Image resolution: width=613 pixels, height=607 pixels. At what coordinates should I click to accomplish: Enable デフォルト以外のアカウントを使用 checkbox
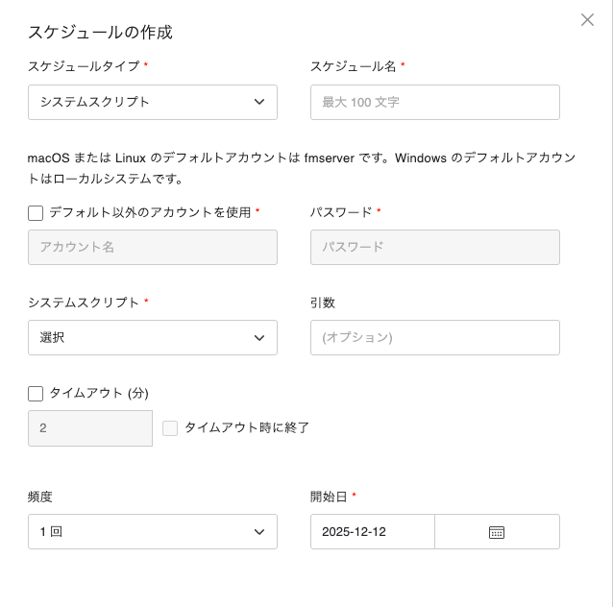(37, 212)
